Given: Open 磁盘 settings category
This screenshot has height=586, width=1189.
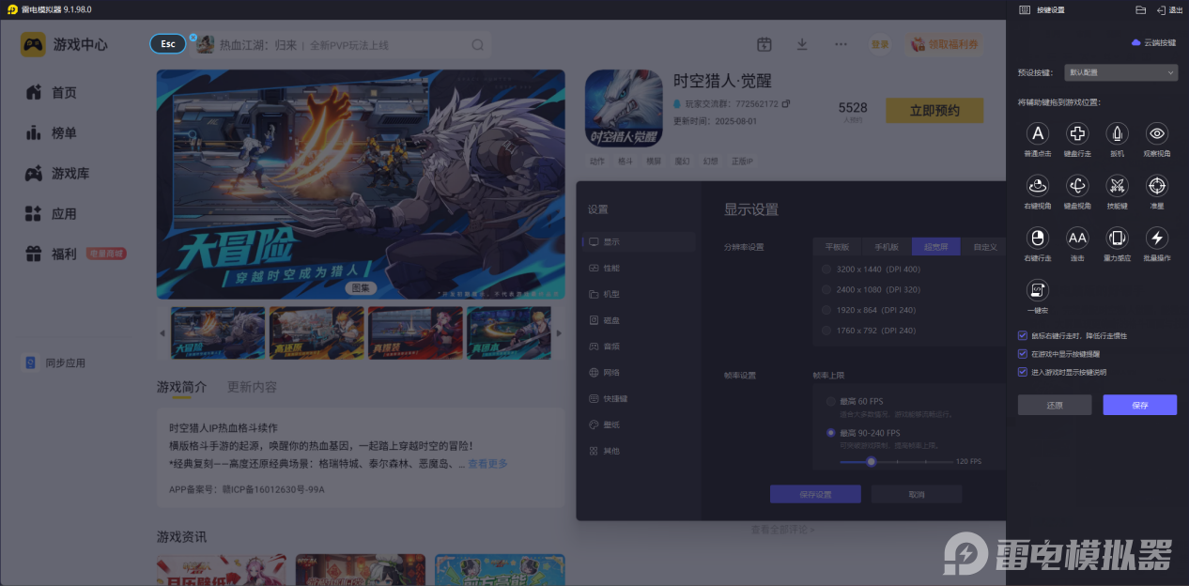Looking at the screenshot, I should (639, 320).
